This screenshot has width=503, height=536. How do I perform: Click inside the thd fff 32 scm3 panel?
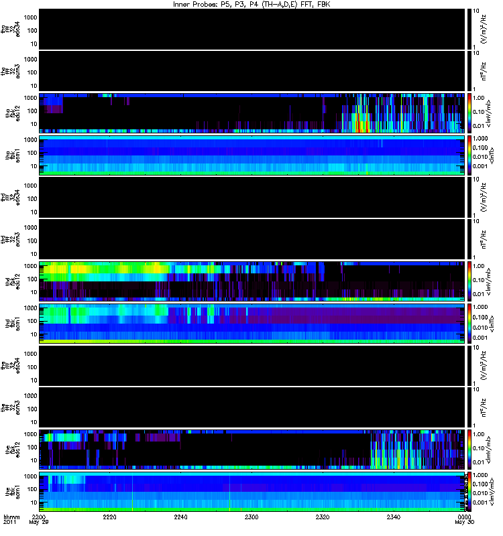tap(252, 239)
